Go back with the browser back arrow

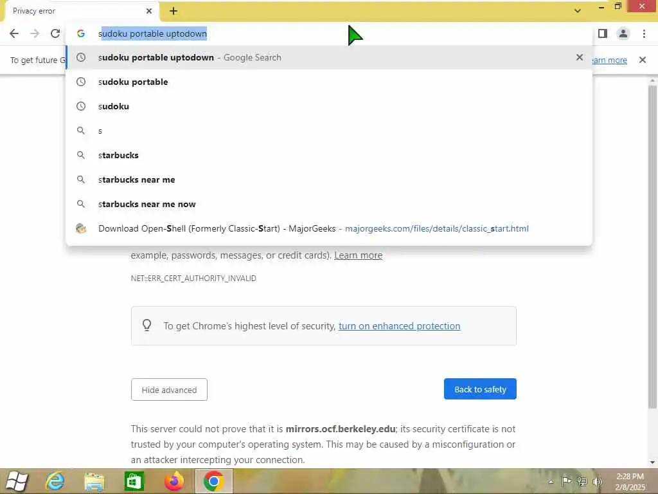coord(14,33)
